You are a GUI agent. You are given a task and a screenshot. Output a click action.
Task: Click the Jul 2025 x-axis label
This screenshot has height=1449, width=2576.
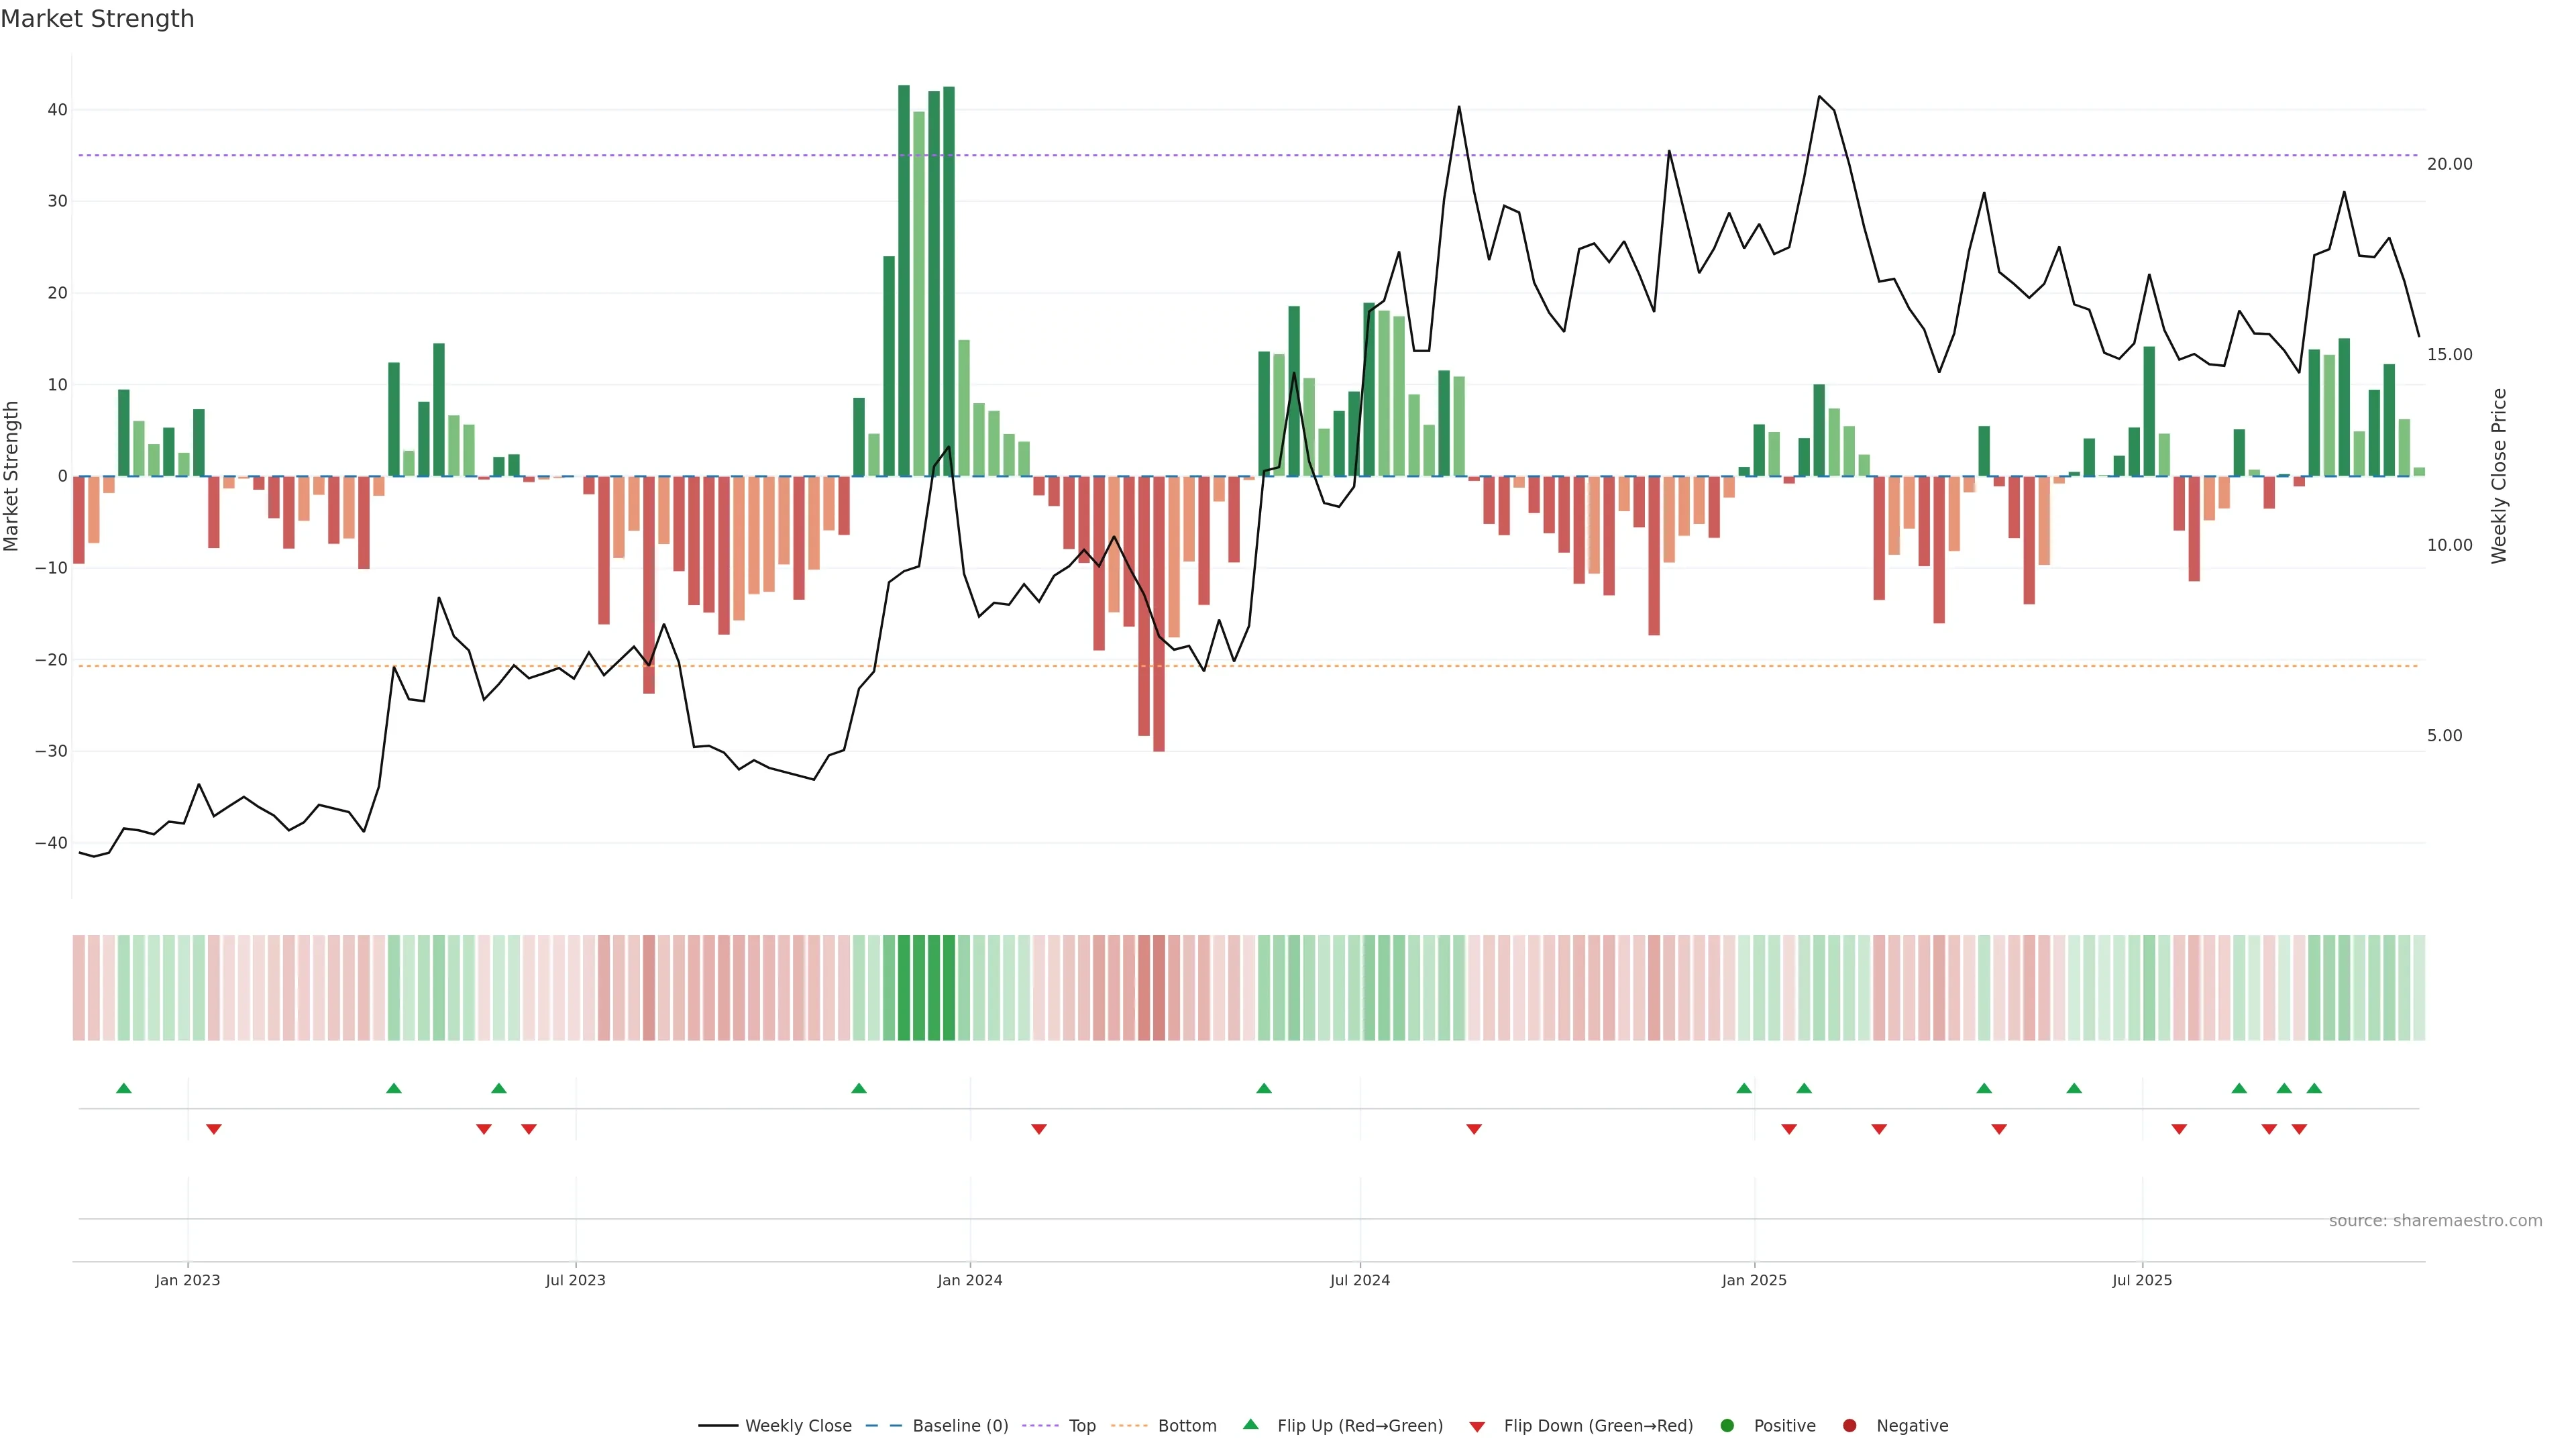tap(2142, 1280)
